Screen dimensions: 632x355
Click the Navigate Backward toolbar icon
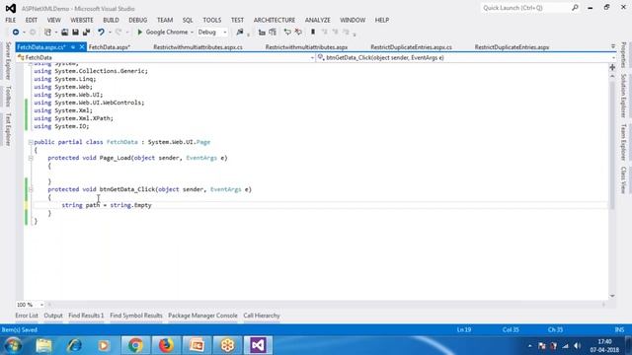coord(16,33)
